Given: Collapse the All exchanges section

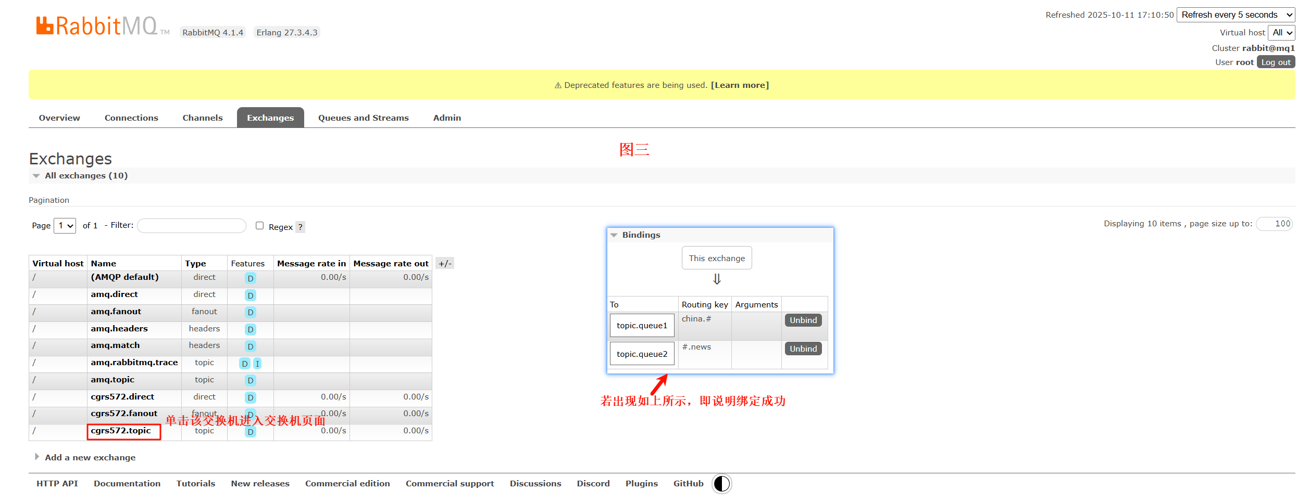Looking at the screenshot, I should [86, 176].
